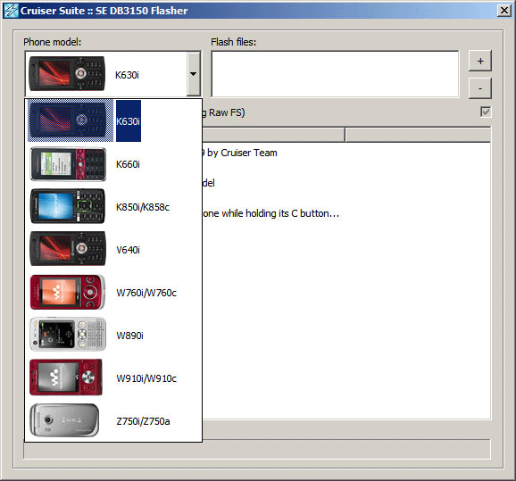Click the empty right column header
The image size is (516, 481).
[x=418, y=135]
